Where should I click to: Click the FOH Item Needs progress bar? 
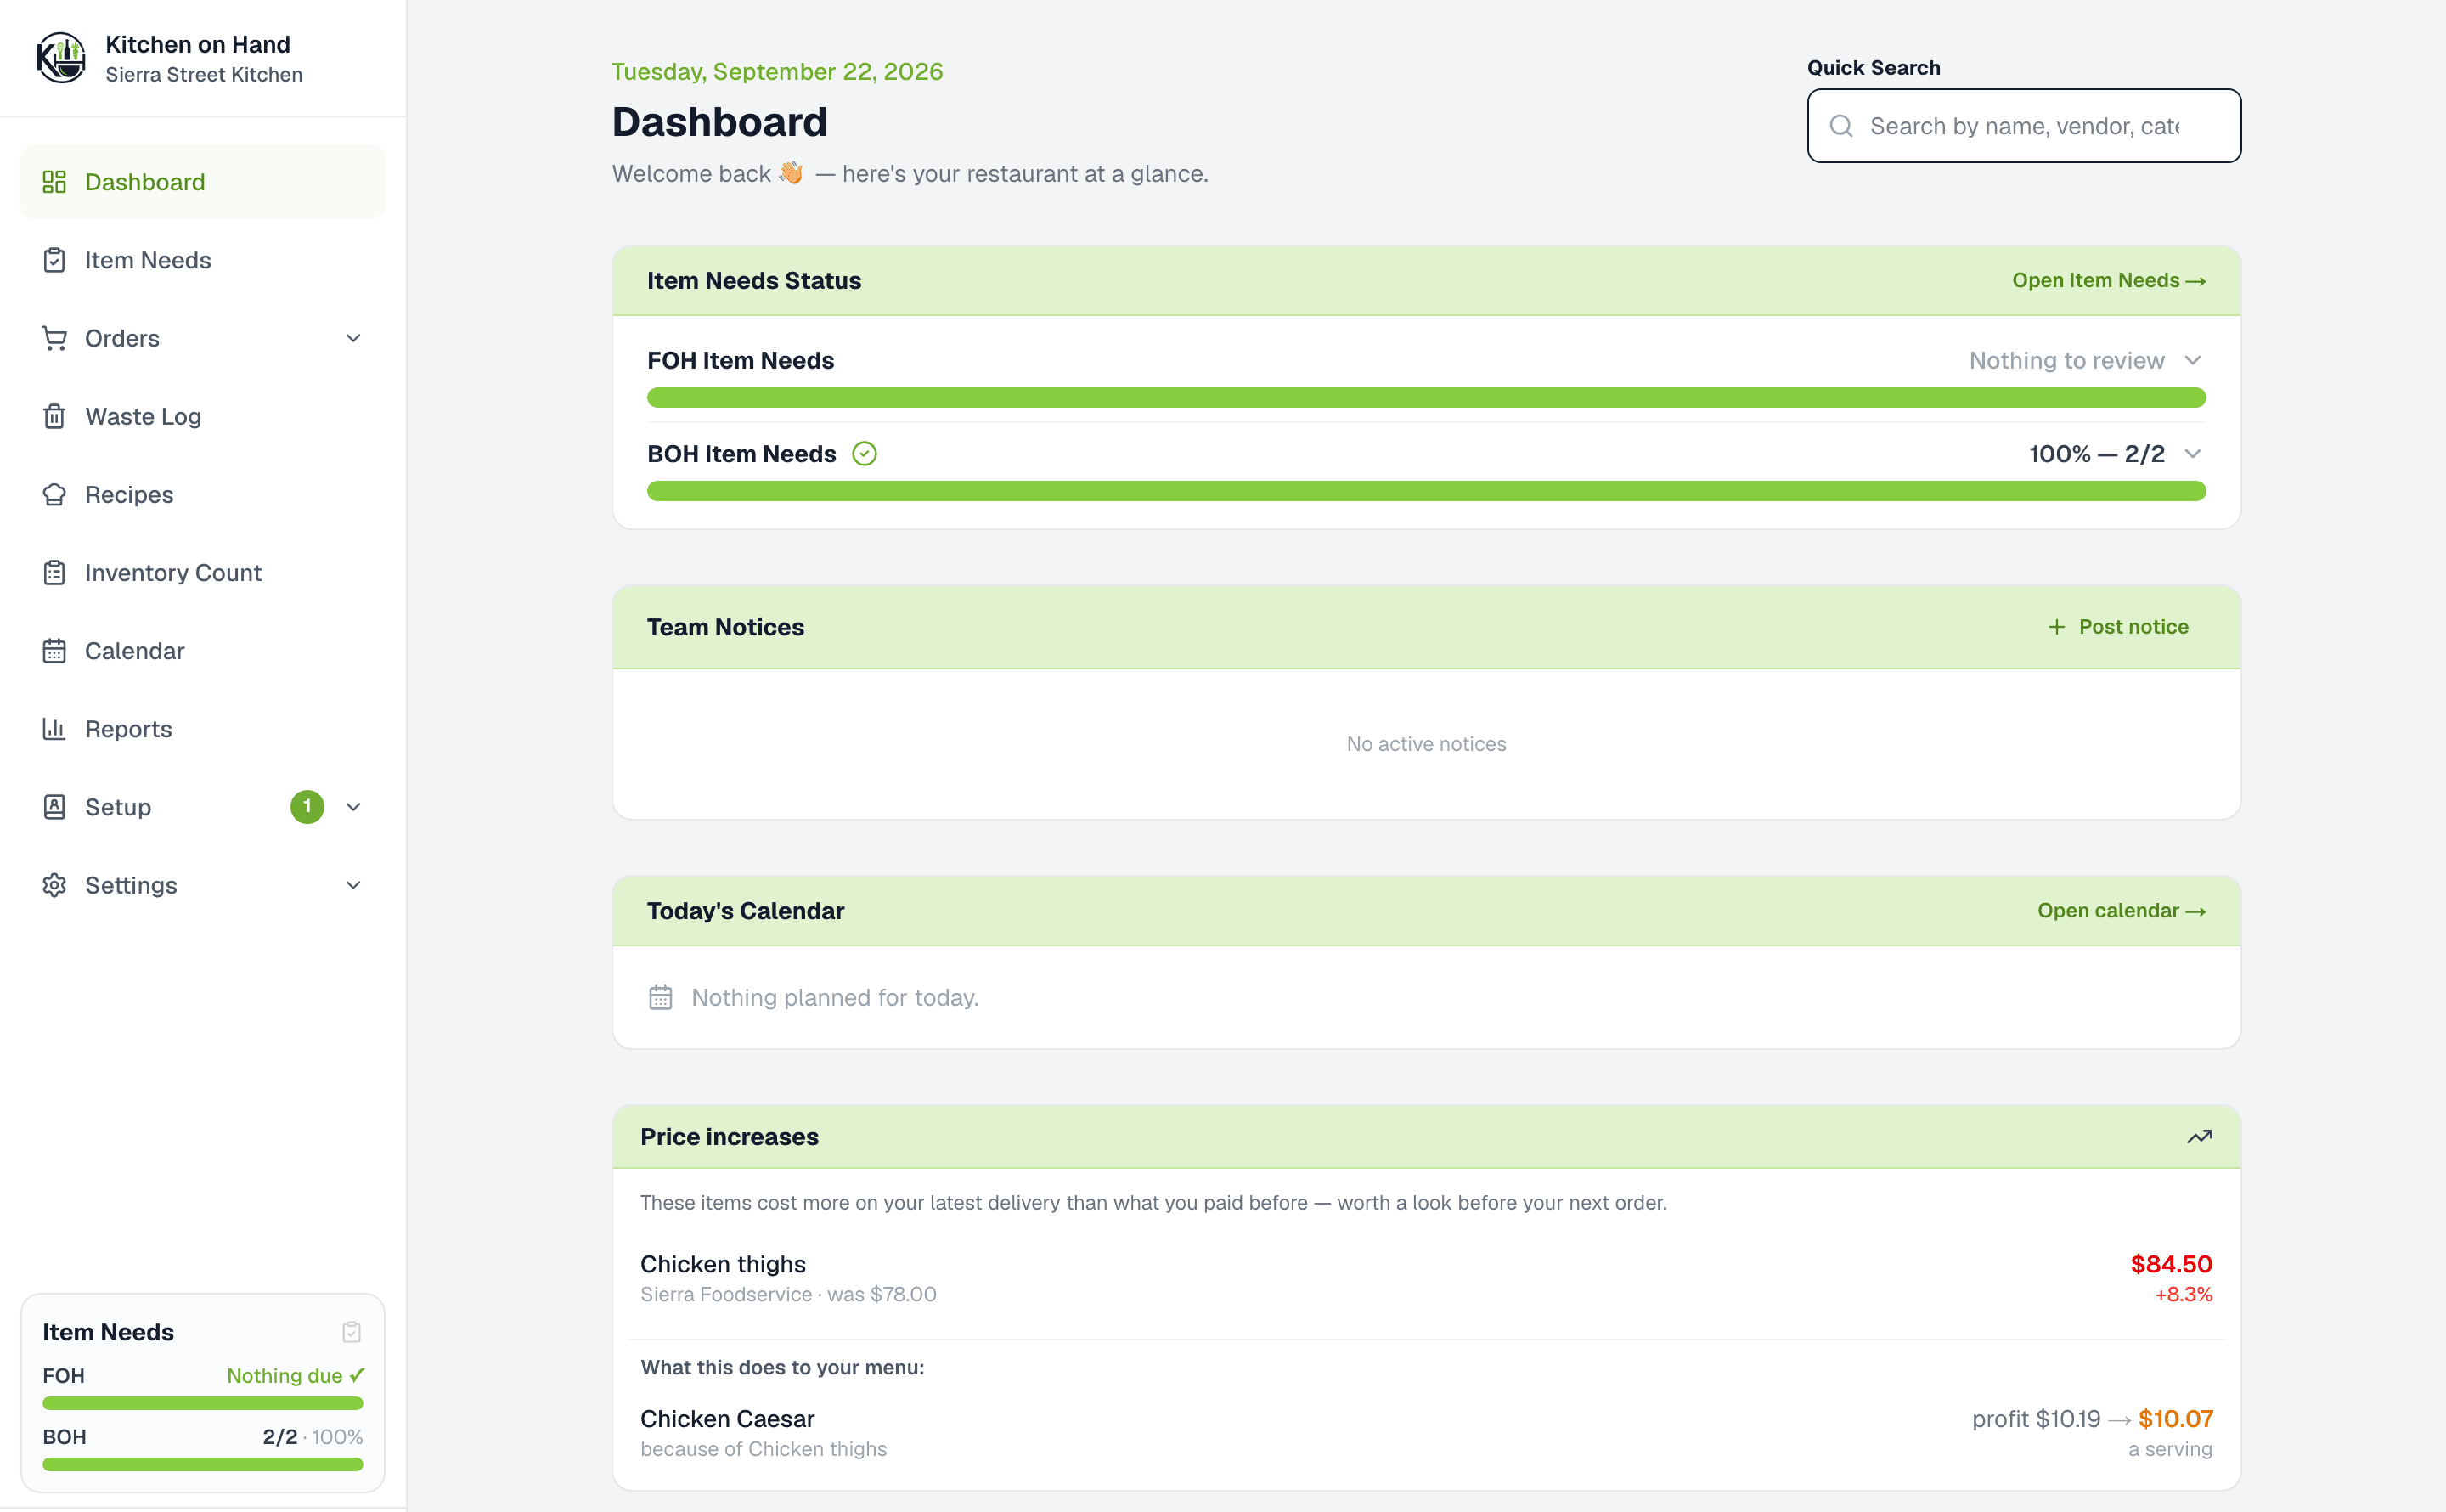(1425, 398)
